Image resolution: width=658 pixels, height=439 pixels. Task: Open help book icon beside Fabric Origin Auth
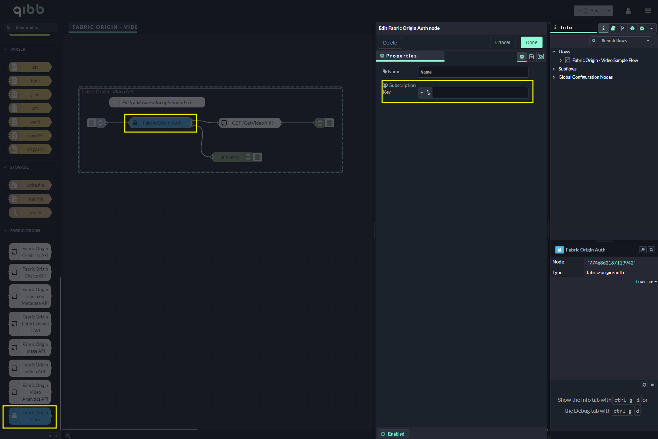coord(643,250)
